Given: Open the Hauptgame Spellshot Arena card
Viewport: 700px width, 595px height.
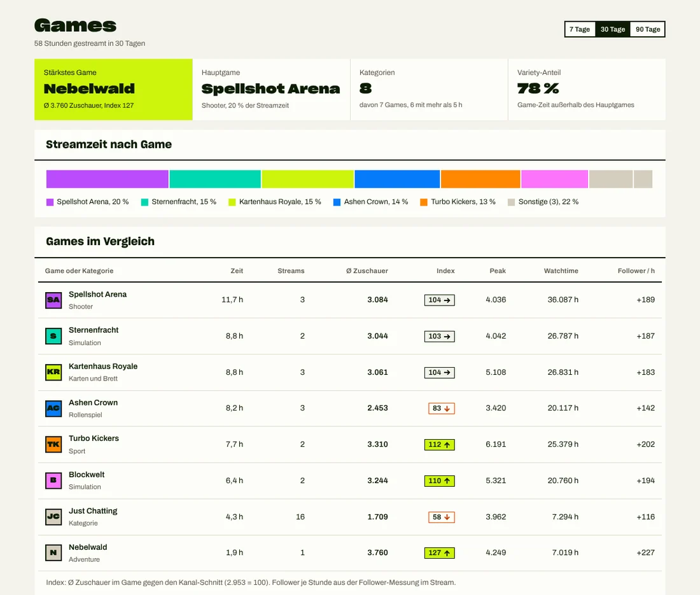Looking at the screenshot, I should point(272,89).
